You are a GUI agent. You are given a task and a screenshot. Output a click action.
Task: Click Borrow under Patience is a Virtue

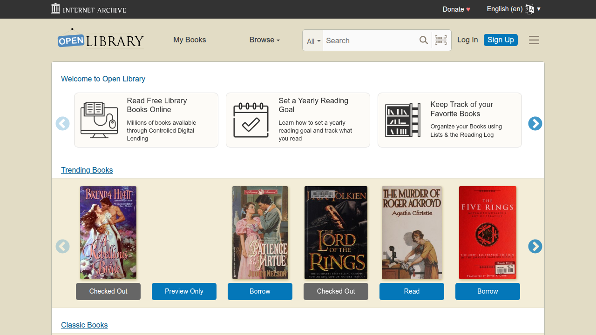[x=260, y=291]
